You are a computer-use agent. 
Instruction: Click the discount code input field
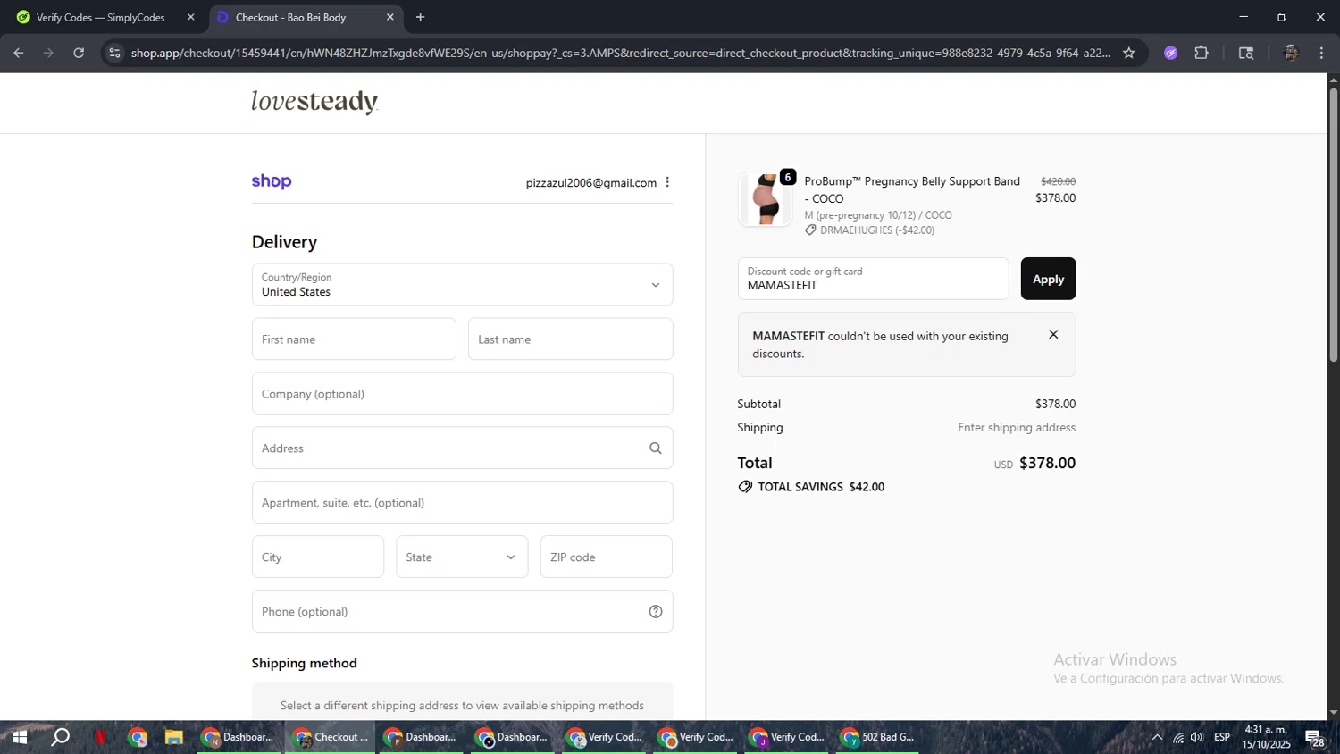point(873,279)
